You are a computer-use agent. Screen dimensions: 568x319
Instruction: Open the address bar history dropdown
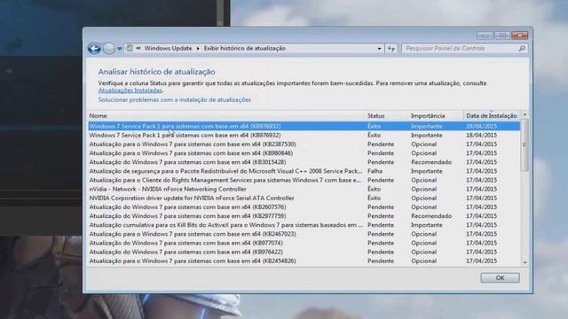379,49
